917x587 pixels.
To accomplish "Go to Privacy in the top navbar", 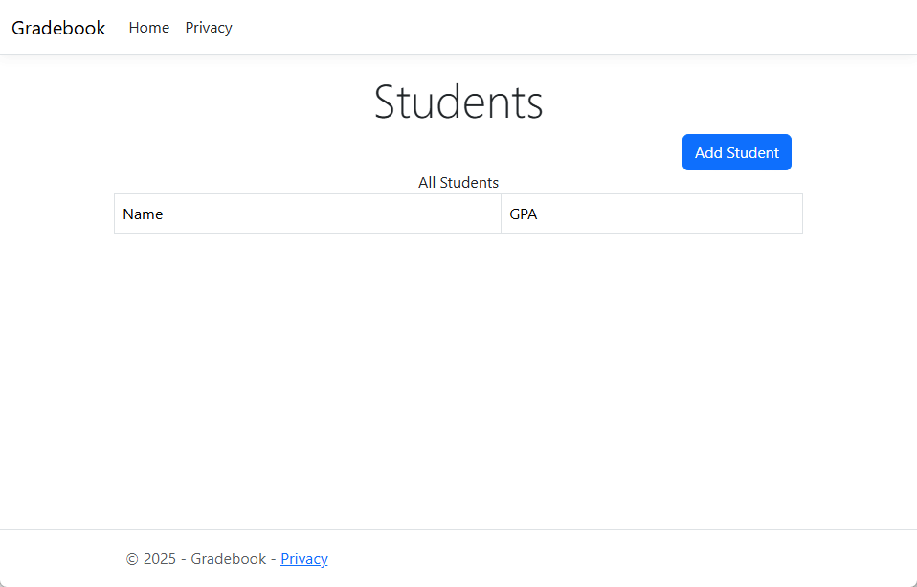I will click(x=209, y=28).
